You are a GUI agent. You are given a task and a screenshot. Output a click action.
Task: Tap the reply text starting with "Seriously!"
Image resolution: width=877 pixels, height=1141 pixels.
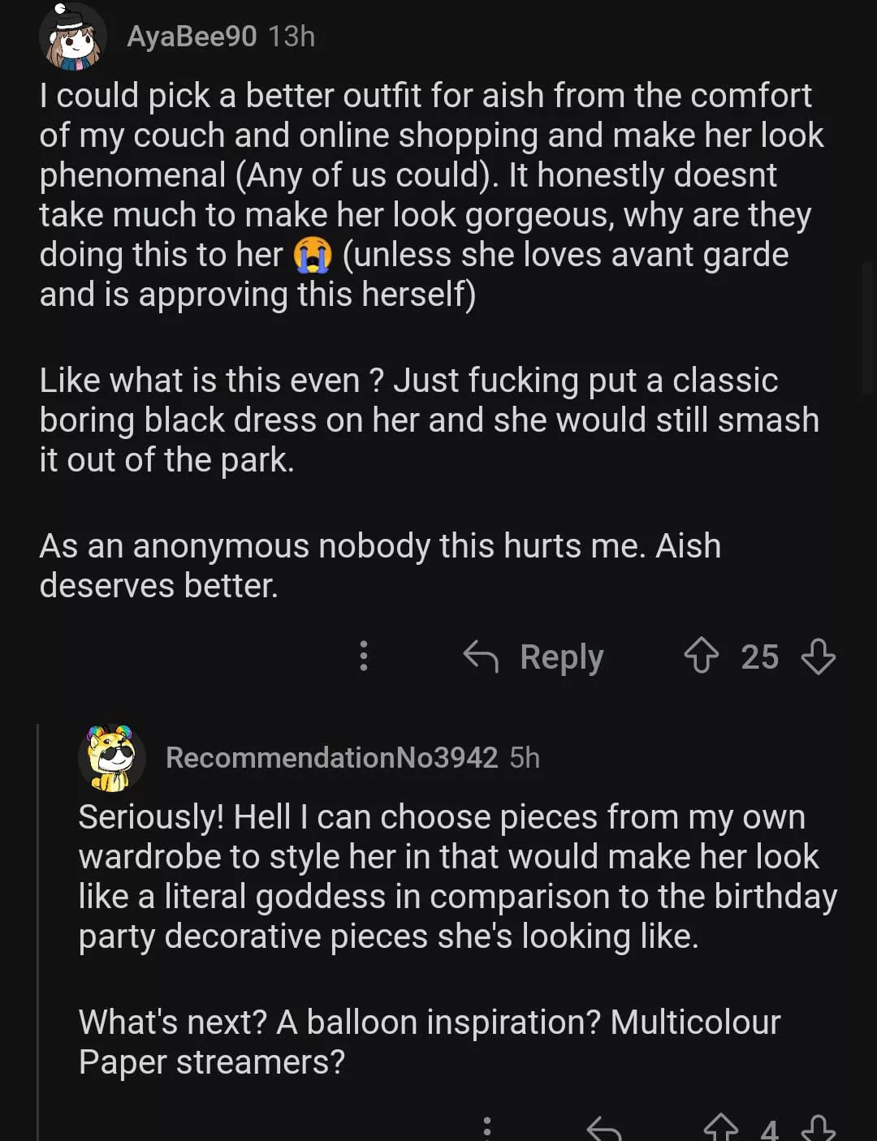[455, 876]
